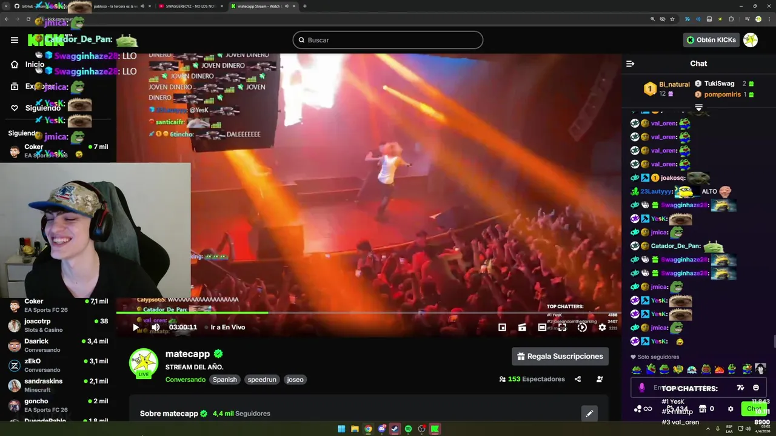Open Spotify from the taskbar

[x=408, y=429]
